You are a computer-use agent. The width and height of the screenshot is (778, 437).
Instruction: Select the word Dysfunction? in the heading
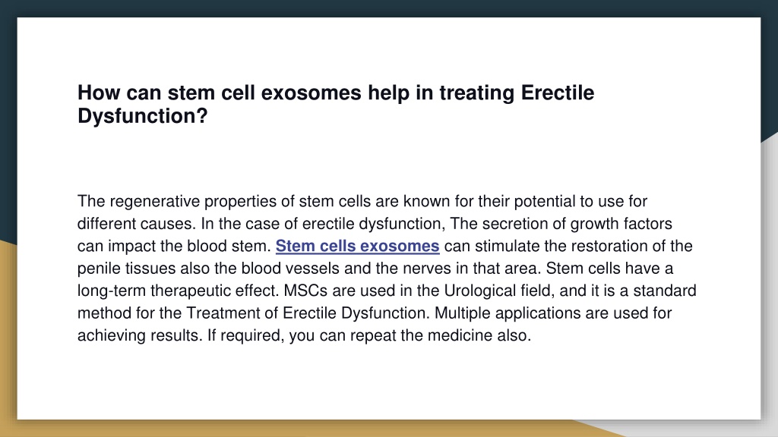pyautogui.click(x=142, y=116)
